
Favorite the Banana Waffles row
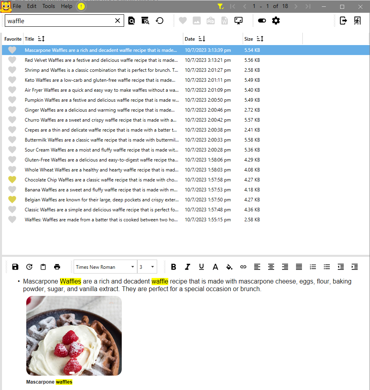(12, 189)
